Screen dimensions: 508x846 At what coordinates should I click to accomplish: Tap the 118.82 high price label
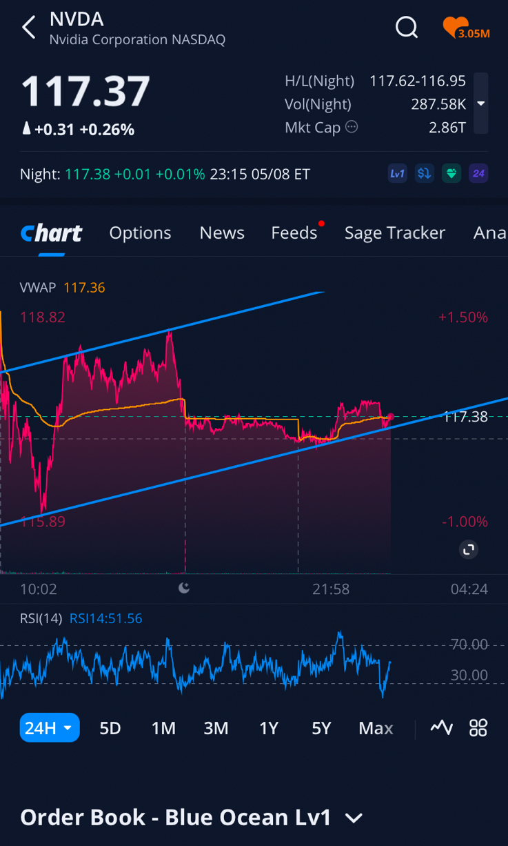click(x=43, y=317)
